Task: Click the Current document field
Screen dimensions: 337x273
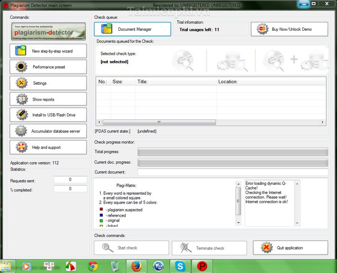Action: click(233, 172)
